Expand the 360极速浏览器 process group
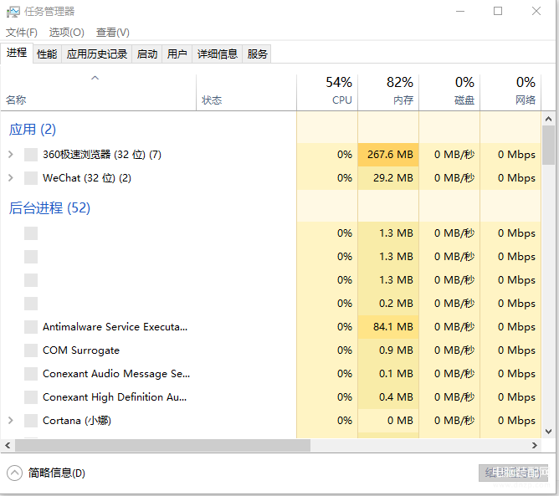 [x=11, y=155]
